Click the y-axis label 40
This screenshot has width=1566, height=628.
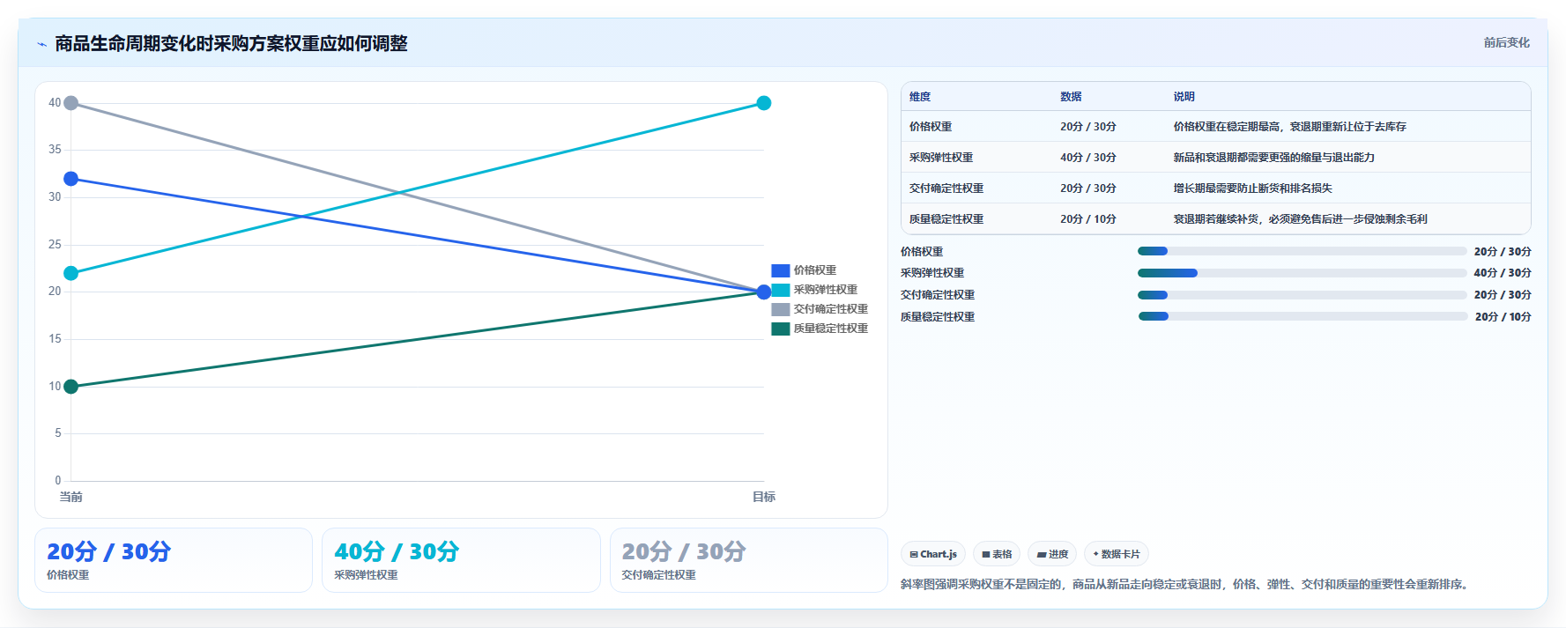(55, 103)
